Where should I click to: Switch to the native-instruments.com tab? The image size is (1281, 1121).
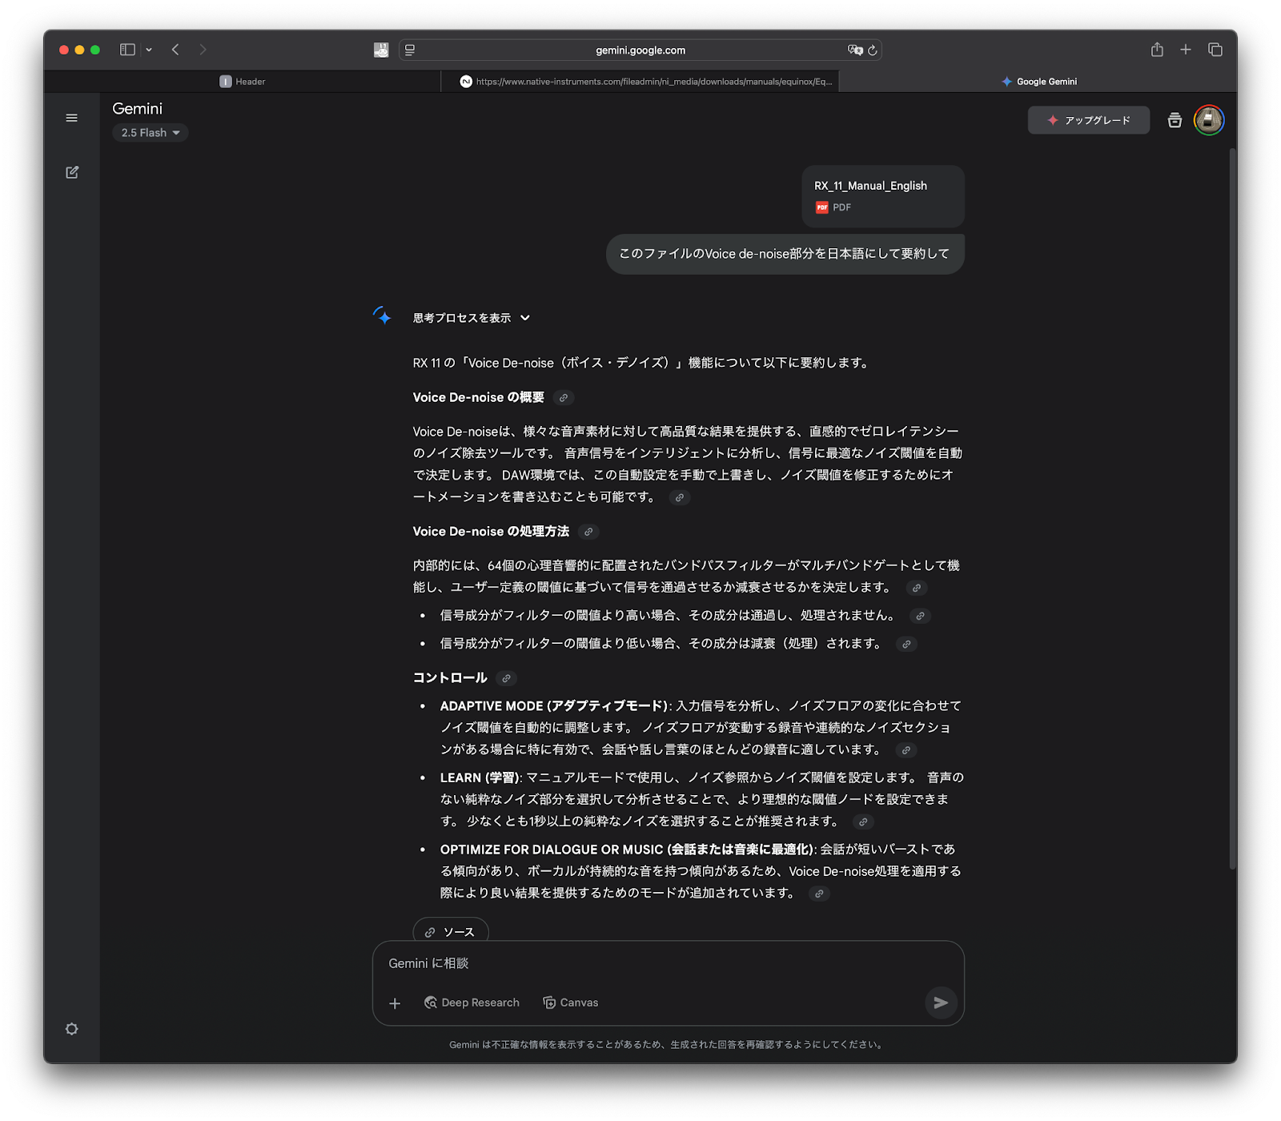coord(645,82)
